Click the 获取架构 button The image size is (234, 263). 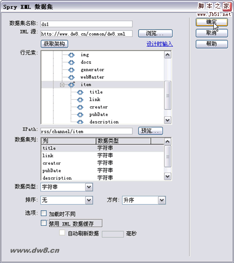tap(54, 44)
